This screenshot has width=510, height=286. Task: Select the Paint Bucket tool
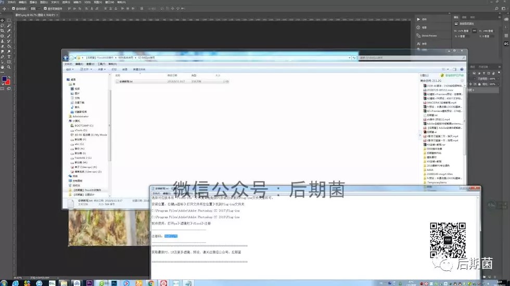9,46
